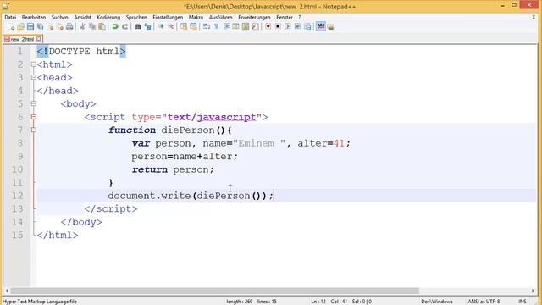
Task: Save the document with the Save icon
Action: (x=30, y=26)
